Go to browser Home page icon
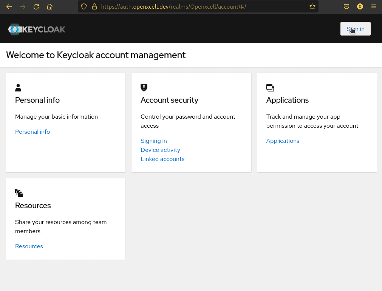This screenshot has height=291, width=382. 49,6
